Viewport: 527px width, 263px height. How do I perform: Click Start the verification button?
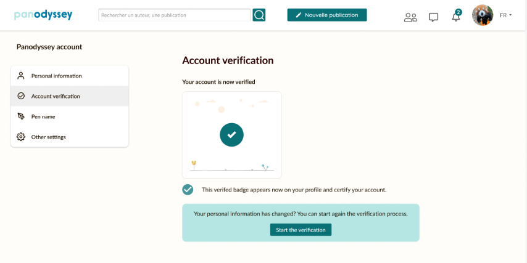click(301, 230)
